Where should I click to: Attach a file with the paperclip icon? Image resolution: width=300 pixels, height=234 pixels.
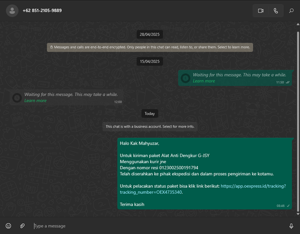(22, 226)
